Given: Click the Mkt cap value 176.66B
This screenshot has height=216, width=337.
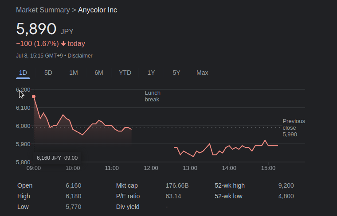Looking at the screenshot, I should click(177, 185).
